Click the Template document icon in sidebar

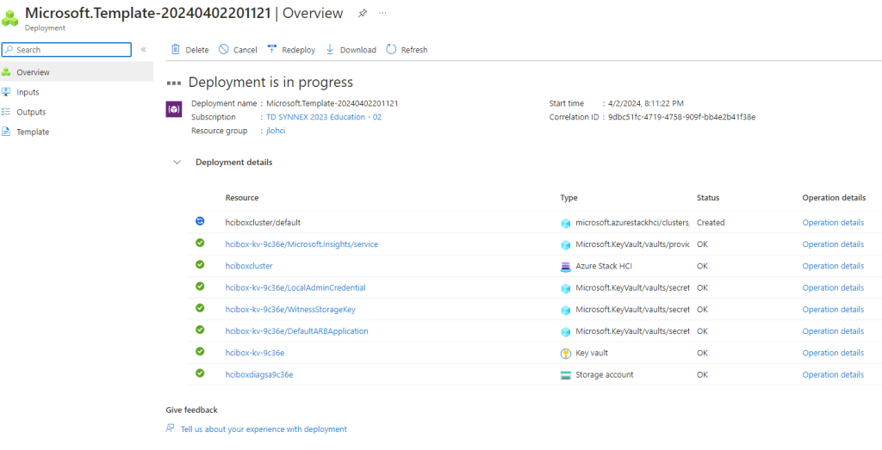coord(6,132)
